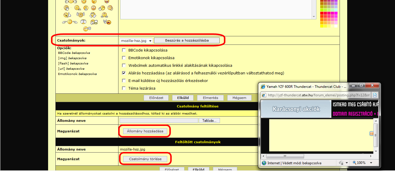Open the zoom level dropdown arrow in popup
This screenshot has width=395, height=171.
pos(371,163)
